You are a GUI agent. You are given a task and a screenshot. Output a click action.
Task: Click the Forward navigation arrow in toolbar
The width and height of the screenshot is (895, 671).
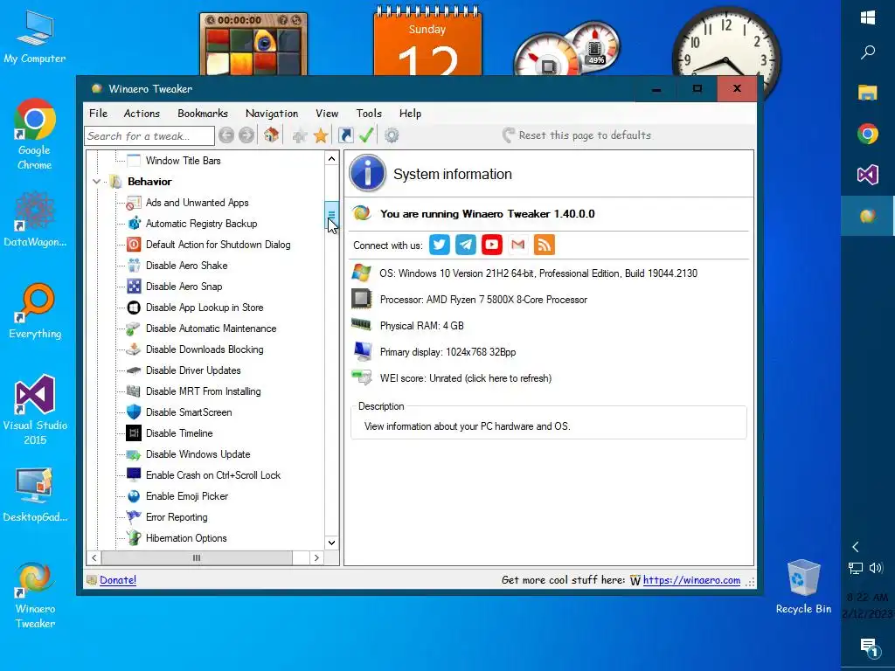(x=246, y=135)
